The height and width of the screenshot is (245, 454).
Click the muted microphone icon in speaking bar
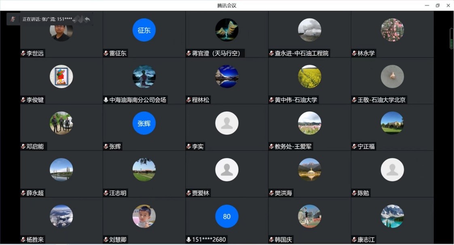pyautogui.click(x=13, y=19)
